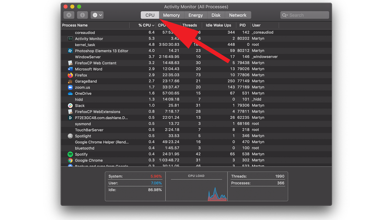Switch to the Energy tab
Screen dimensions: 392x220
coord(195,15)
